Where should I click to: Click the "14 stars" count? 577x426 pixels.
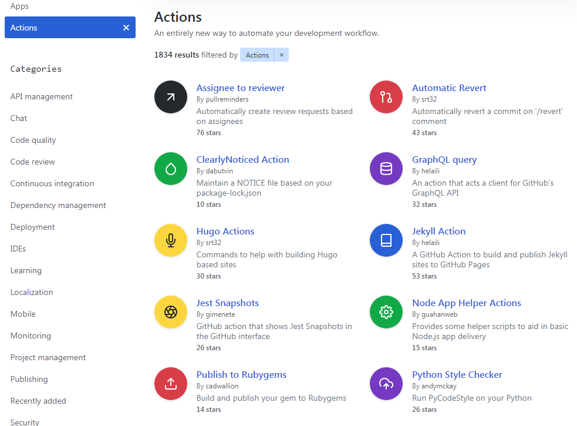[x=208, y=410]
